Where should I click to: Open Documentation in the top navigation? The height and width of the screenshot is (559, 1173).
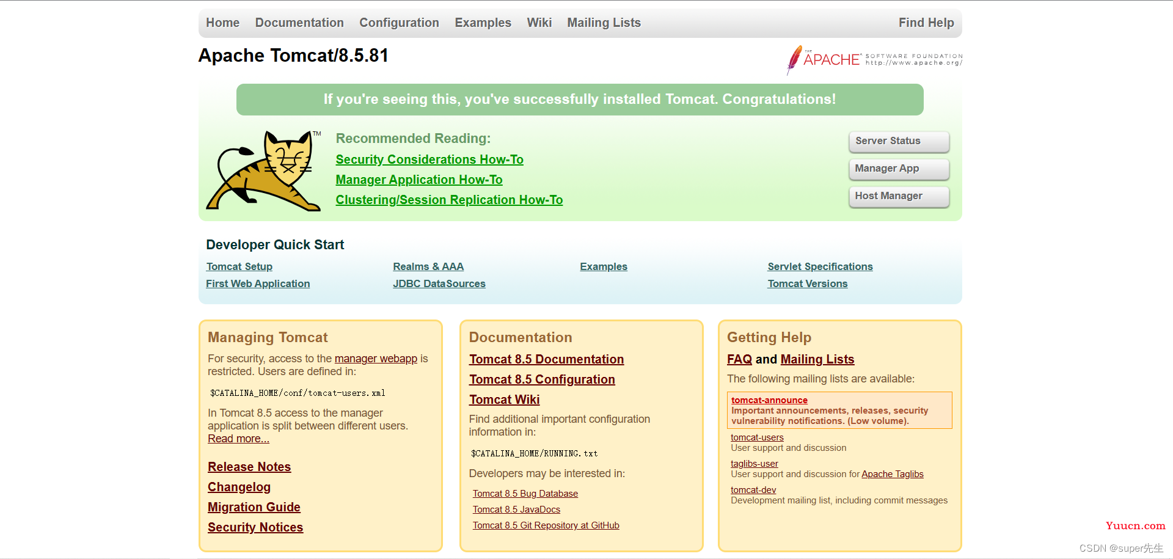coord(299,23)
